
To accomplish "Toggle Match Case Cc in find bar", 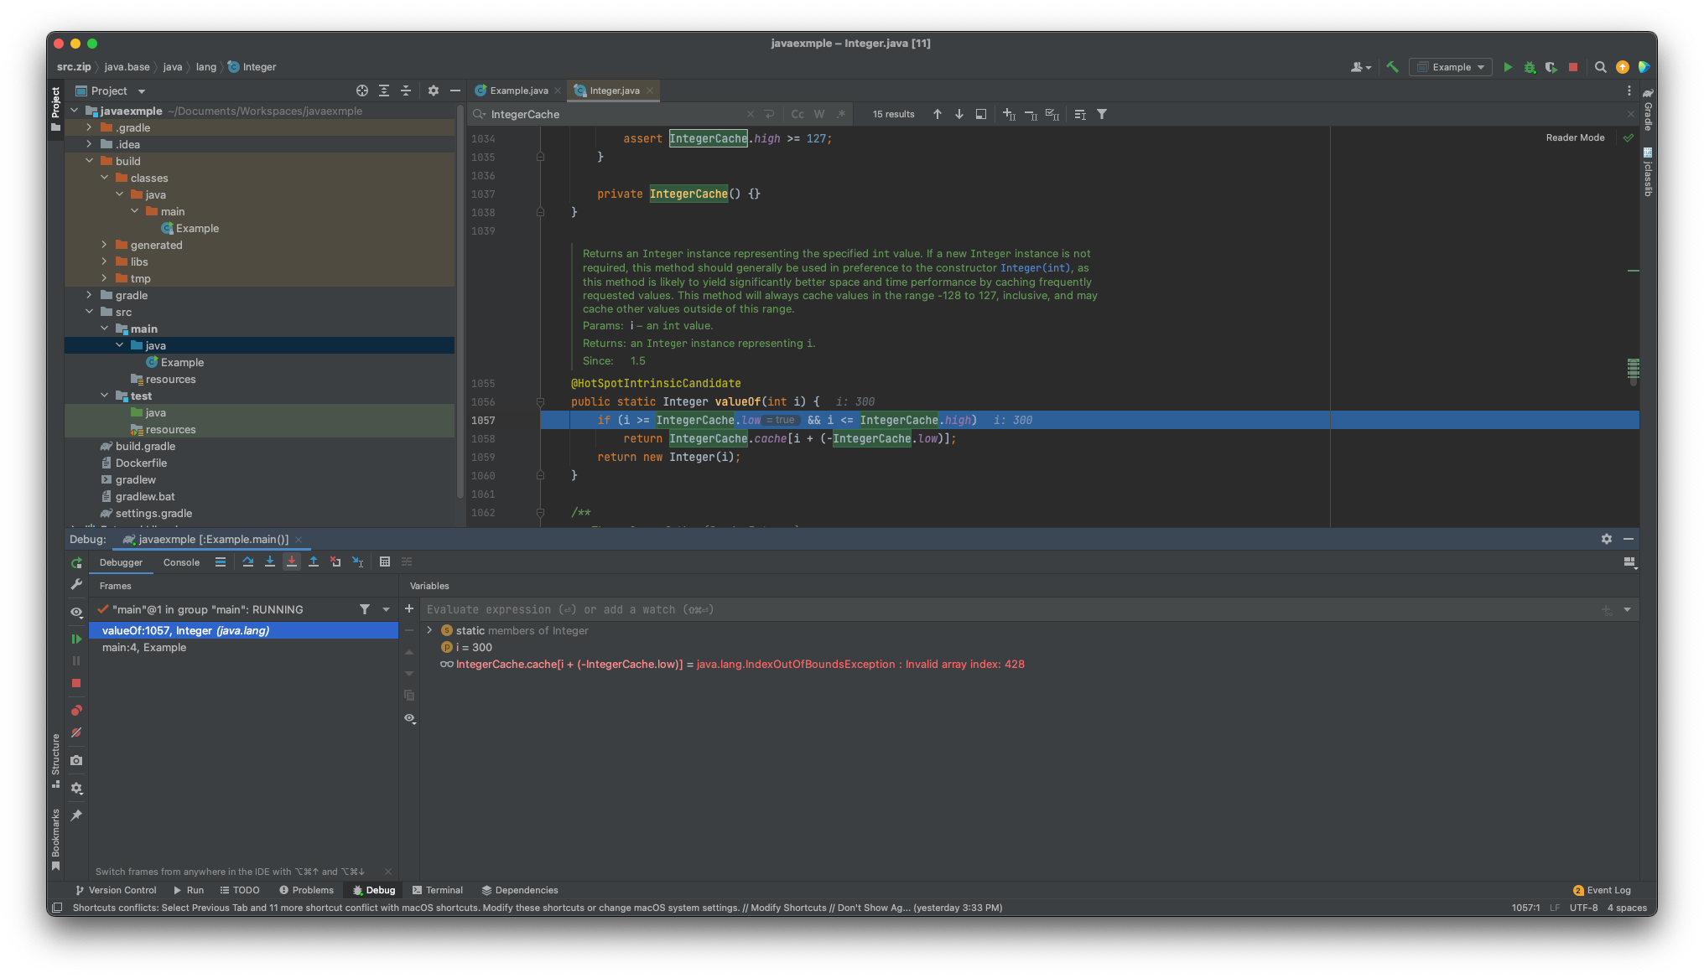I will click(x=797, y=114).
